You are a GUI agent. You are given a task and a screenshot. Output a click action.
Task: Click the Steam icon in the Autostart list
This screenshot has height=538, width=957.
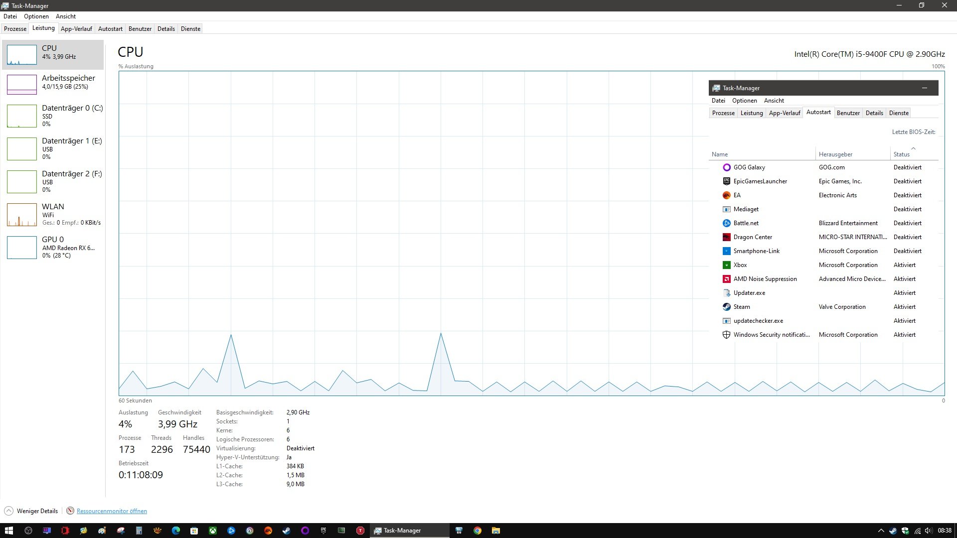pyautogui.click(x=727, y=307)
